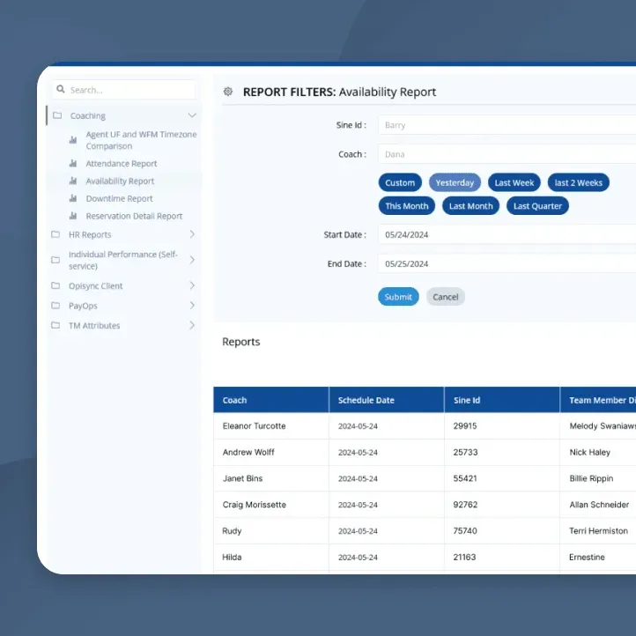636x636 pixels.
Task: Click team member Nick Haley
Action: [590, 452]
